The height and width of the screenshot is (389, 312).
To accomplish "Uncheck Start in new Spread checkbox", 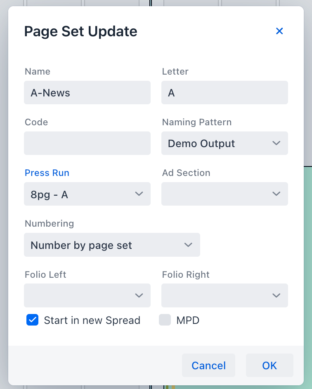I will pos(33,320).
